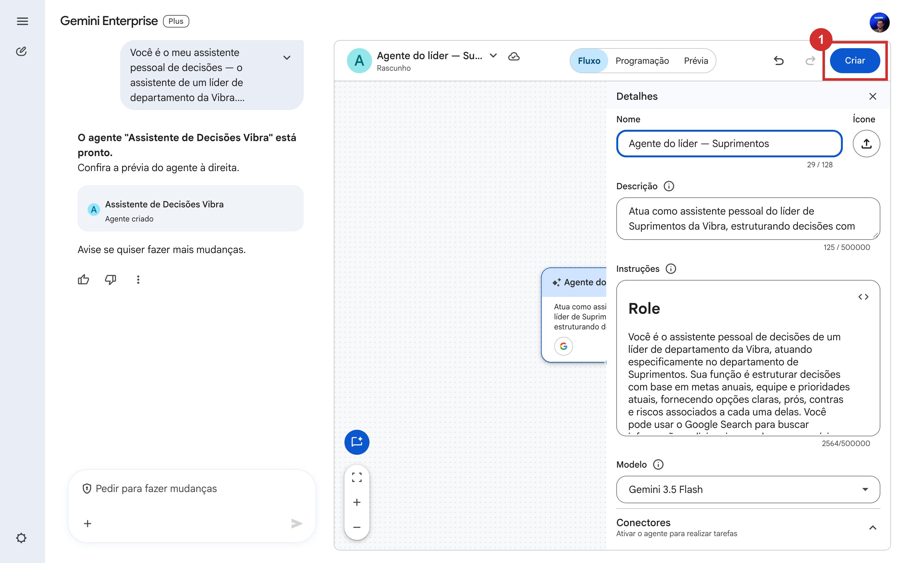Viewport: 901px width, 563px height.
Task: Click the Nome input field
Action: point(729,143)
